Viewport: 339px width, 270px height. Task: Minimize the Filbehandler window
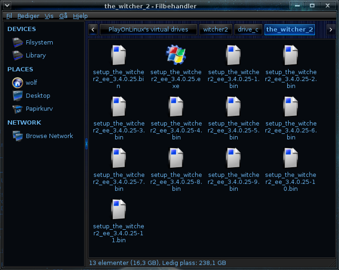(x=297, y=5)
